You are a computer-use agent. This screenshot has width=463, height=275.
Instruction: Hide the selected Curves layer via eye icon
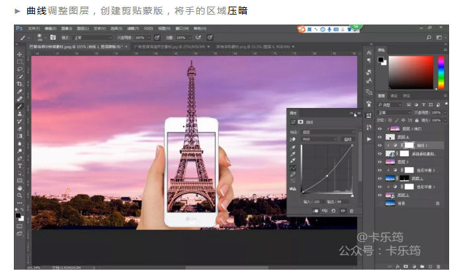tap(380, 145)
